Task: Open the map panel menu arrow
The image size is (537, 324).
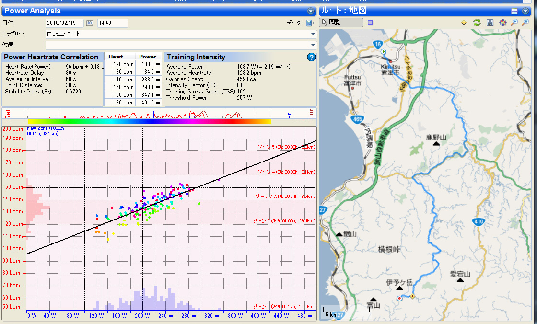Action: point(525,11)
